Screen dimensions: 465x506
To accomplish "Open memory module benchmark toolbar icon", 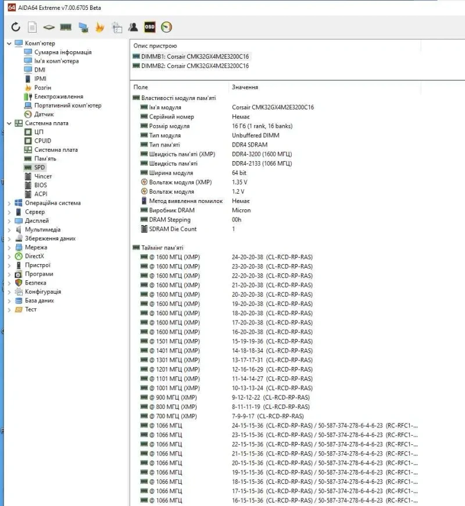I will (x=66, y=27).
